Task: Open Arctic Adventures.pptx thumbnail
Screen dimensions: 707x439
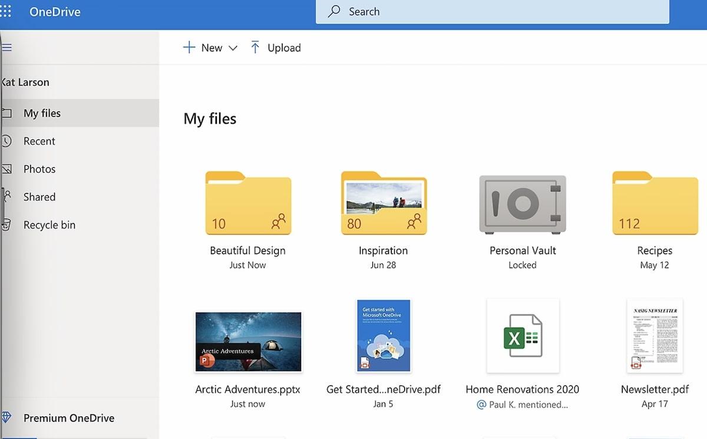Action: [x=248, y=342]
